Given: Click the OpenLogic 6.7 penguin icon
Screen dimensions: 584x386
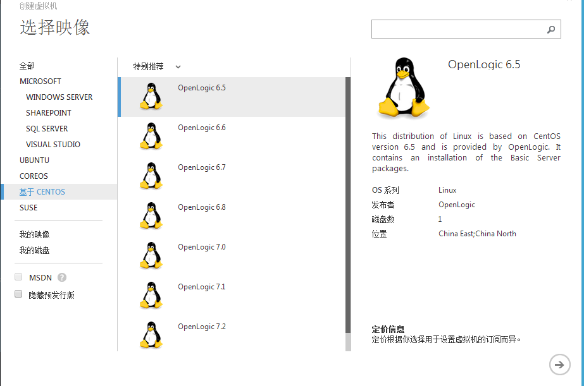Looking at the screenshot, I should (x=151, y=176).
